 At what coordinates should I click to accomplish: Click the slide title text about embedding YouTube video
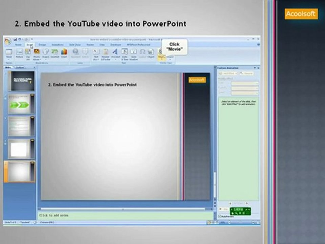(92, 85)
